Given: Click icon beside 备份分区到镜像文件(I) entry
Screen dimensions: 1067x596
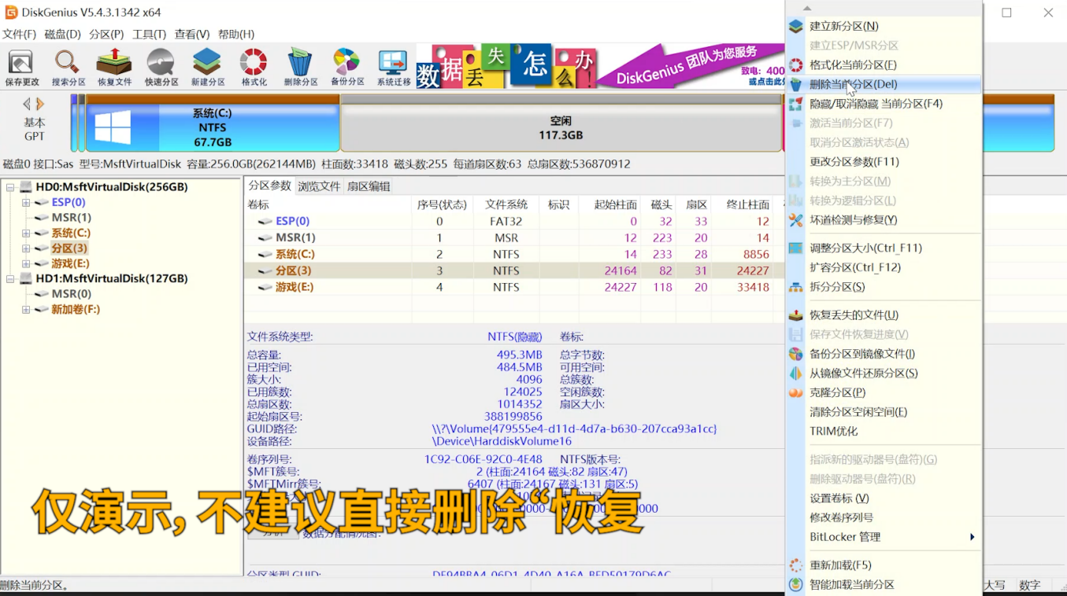Looking at the screenshot, I should click(796, 354).
